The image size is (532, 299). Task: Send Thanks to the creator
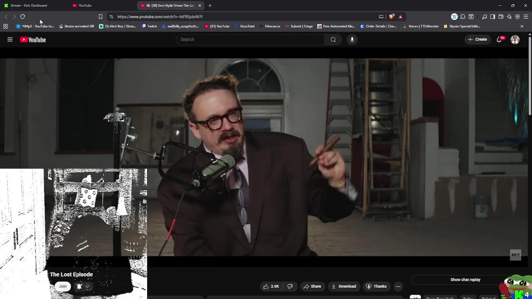click(376, 286)
